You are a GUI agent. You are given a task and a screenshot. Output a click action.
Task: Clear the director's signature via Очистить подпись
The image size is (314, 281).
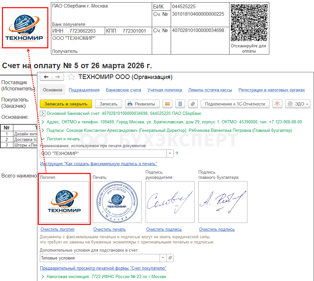[164, 229]
